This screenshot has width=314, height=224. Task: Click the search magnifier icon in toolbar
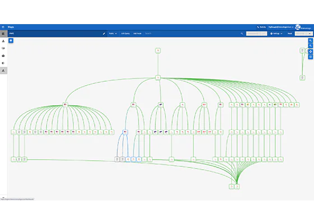coord(242,34)
